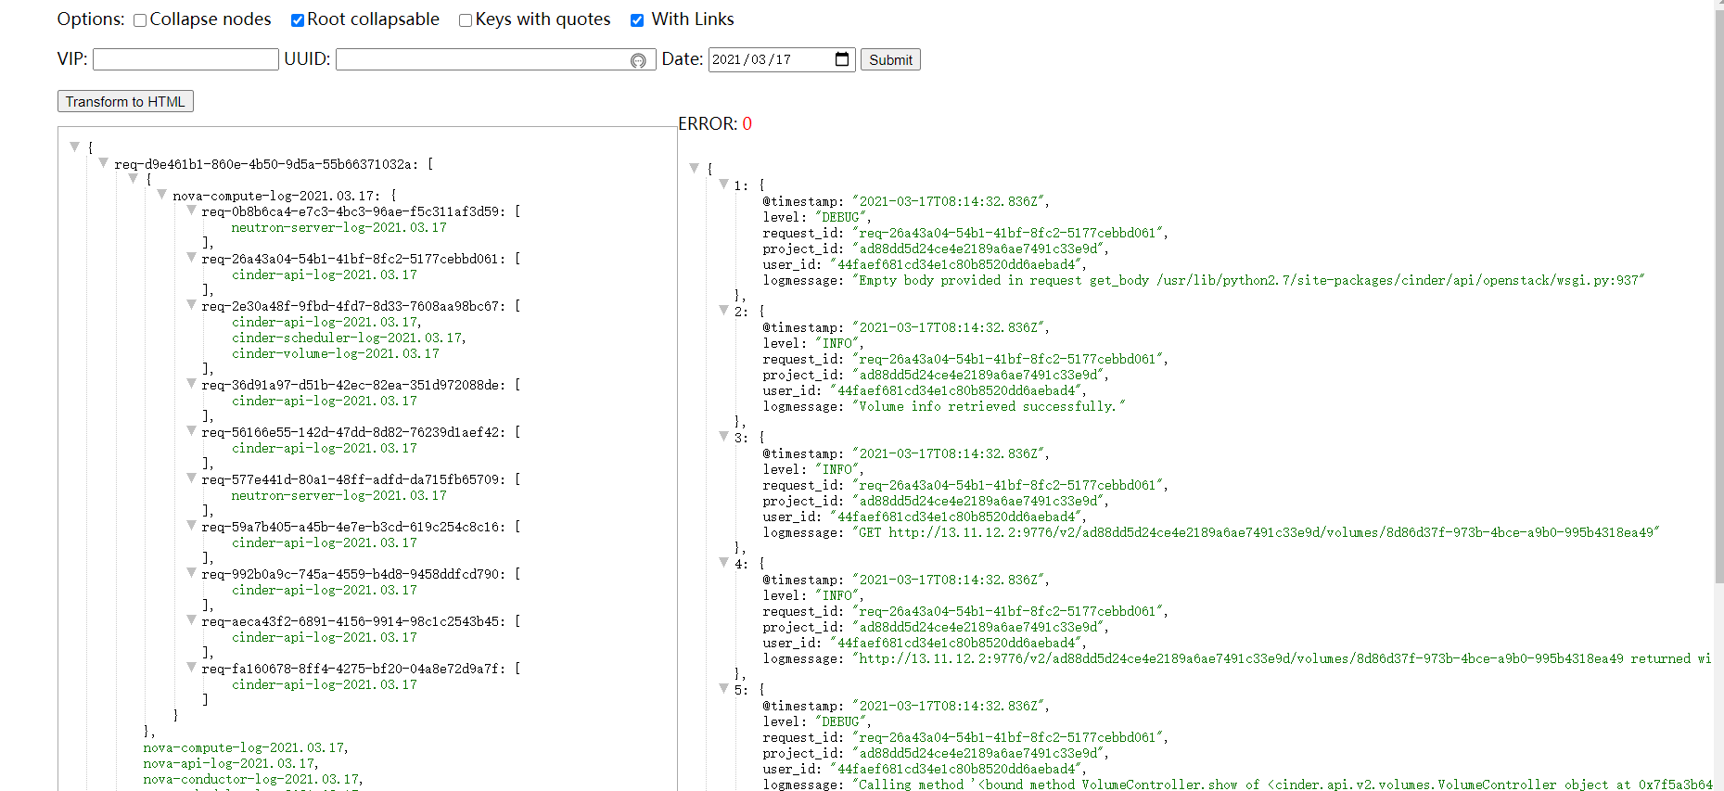Viewport: 1724px width, 791px height.
Task: Collapse req-0b8b6ca4-e7c3-4bc3 array
Action: tap(192, 210)
